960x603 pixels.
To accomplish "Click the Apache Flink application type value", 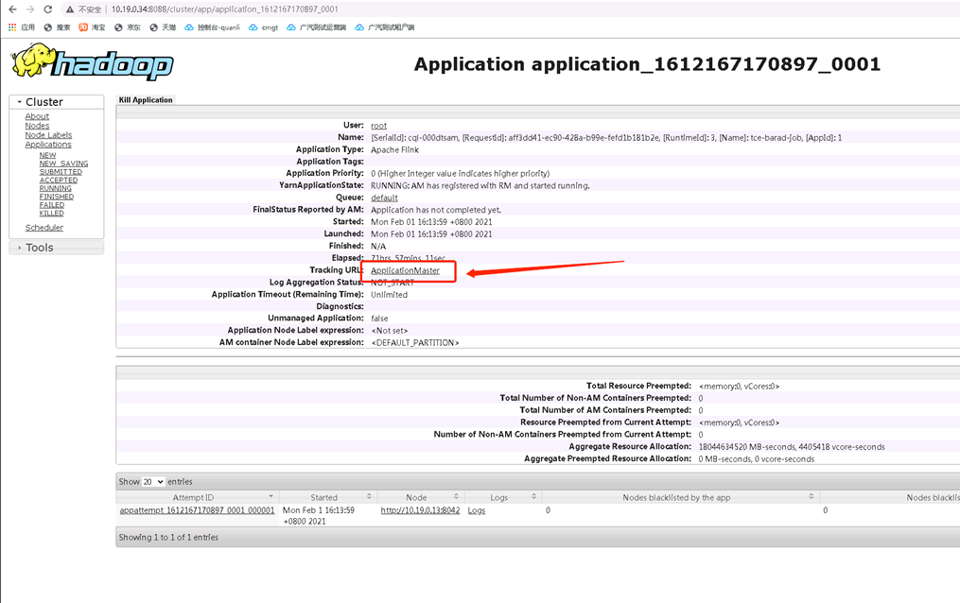I will [395, 150].
